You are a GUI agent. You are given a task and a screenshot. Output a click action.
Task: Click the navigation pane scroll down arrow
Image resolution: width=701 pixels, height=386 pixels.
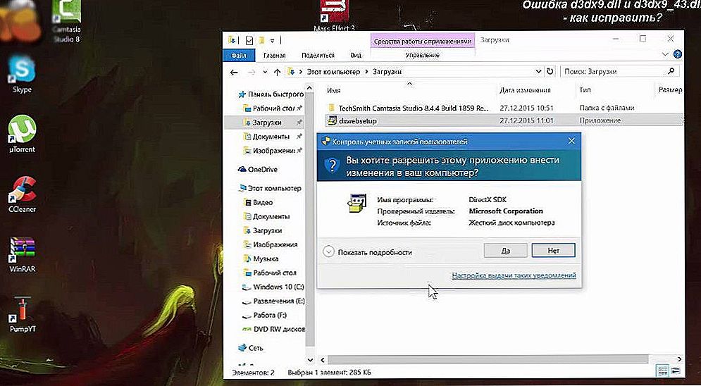click(x=310, y=359)
